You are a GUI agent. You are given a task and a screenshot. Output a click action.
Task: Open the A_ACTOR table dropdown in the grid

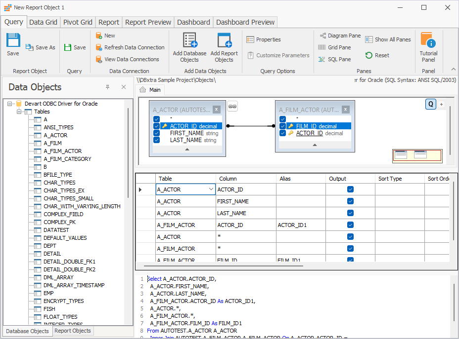(212, 189)
